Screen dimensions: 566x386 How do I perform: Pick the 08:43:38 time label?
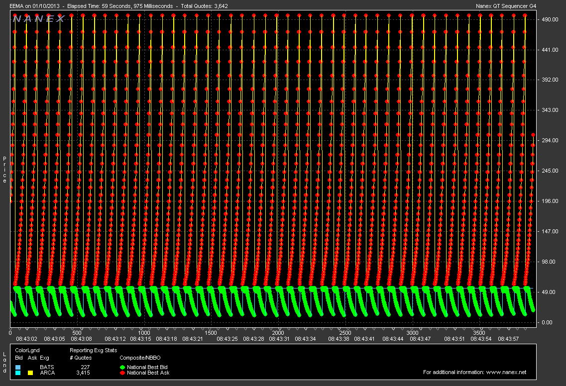(339, 339)
